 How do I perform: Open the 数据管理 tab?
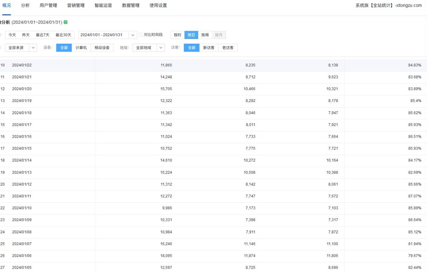coord(131,5)
